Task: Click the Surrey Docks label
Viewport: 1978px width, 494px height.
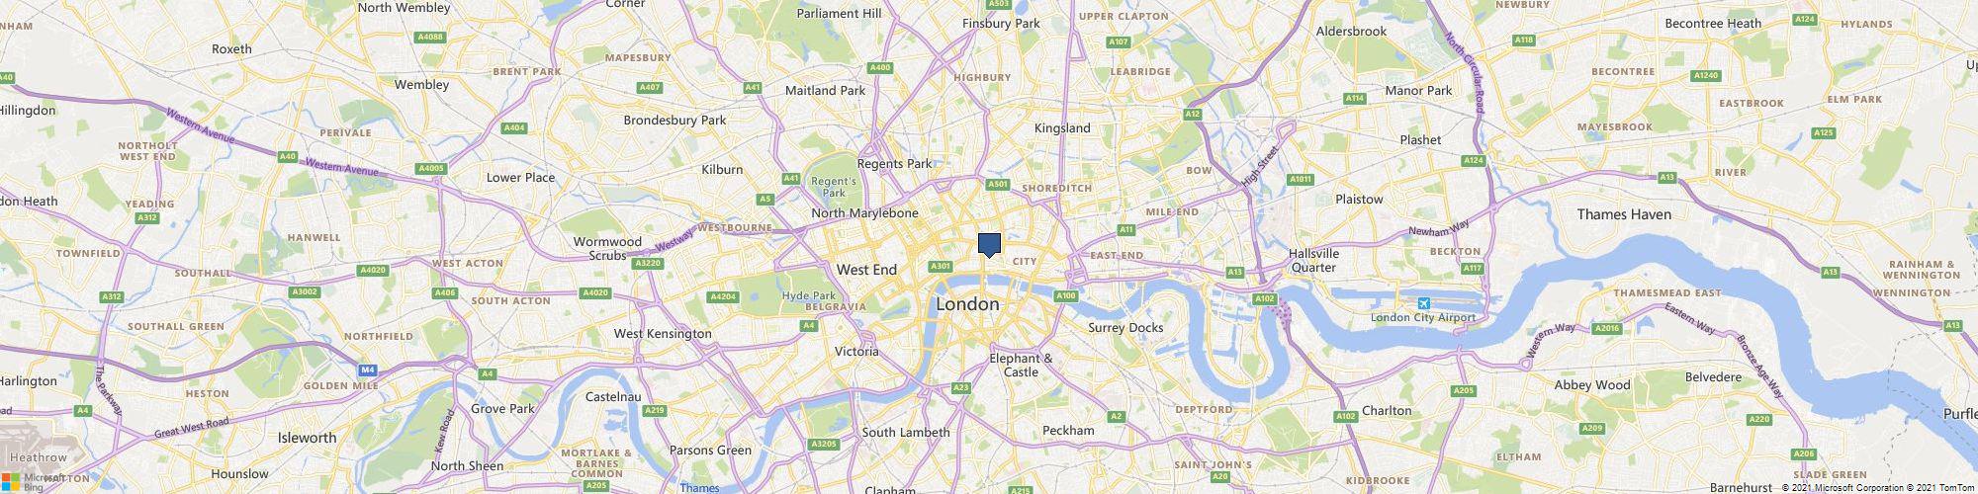Action: [1125, 327]
